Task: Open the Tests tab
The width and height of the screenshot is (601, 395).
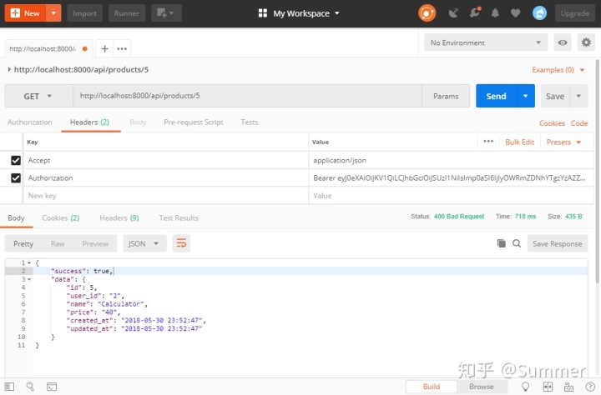Action: click(x=249, y=122)
